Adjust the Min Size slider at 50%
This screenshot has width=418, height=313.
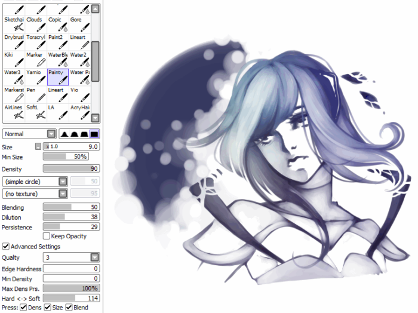coord(66,156)
